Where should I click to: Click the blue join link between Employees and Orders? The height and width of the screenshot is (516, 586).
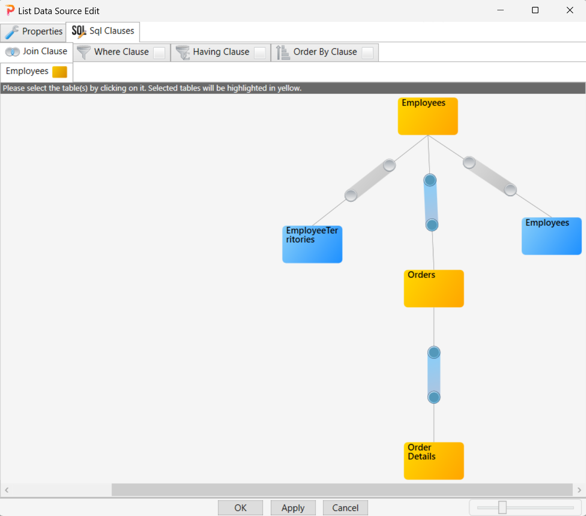pos(431,203)
